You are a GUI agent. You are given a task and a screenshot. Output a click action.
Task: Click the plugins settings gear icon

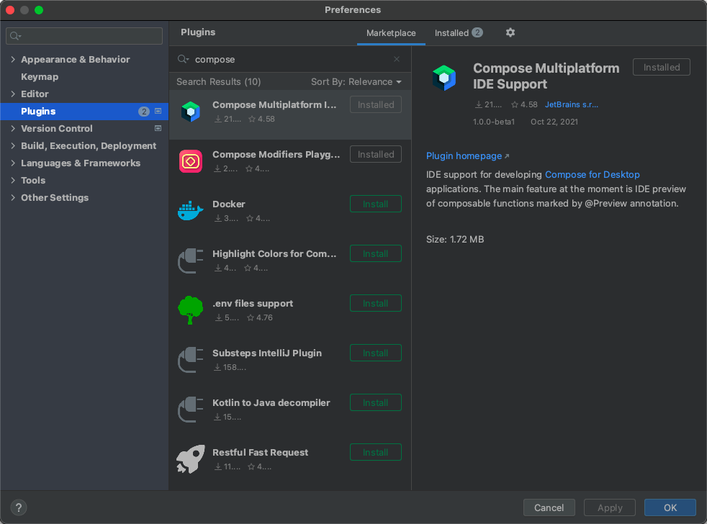(510, 33)
